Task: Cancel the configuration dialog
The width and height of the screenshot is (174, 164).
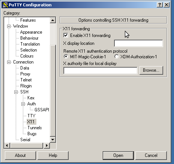Action: point(151,155)
